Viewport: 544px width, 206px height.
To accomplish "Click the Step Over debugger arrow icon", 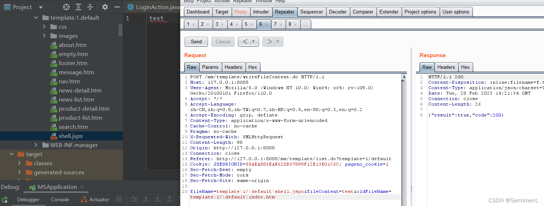I will click(146, 199).
